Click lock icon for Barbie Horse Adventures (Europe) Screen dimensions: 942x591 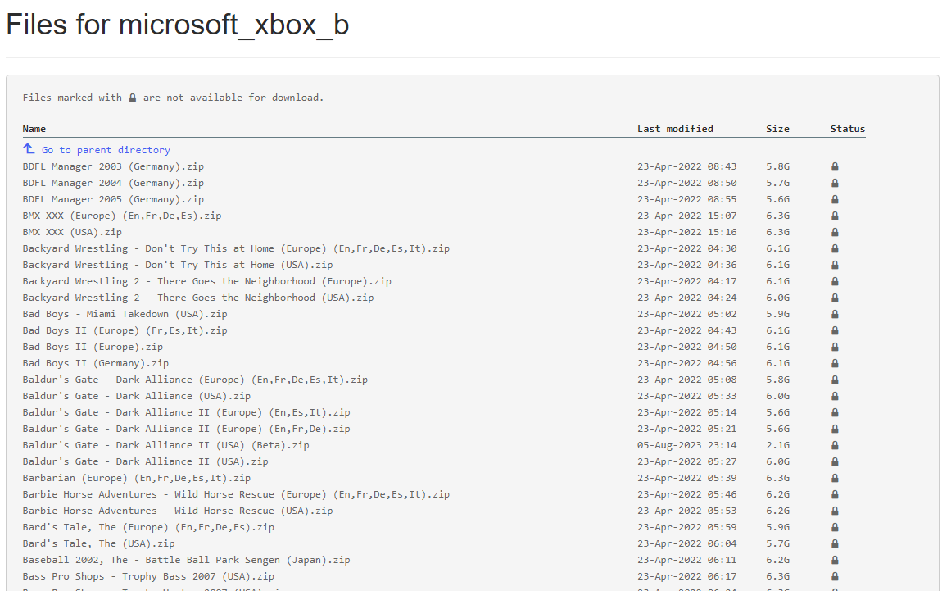pyautogui.click(x=835, y=494)
